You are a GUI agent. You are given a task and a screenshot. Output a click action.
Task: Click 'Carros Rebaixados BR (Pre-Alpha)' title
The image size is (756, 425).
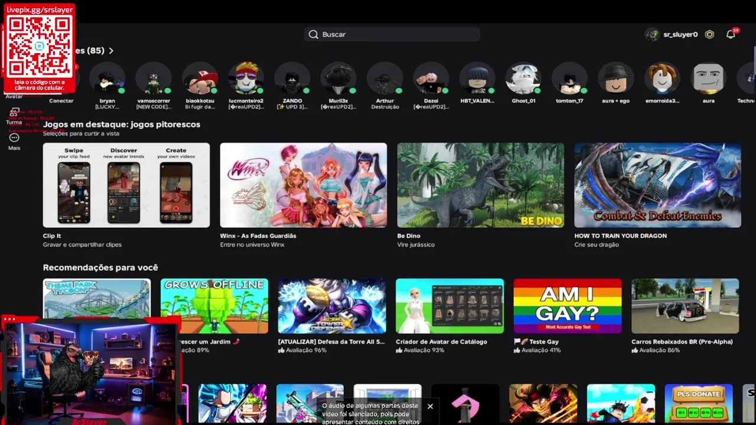click(x=682, y=342)
